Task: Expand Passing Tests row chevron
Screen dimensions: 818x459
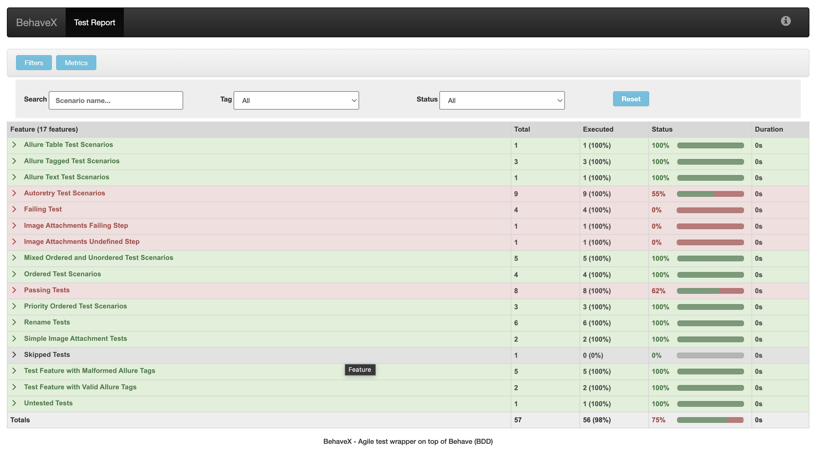Action: coord(14,290)
